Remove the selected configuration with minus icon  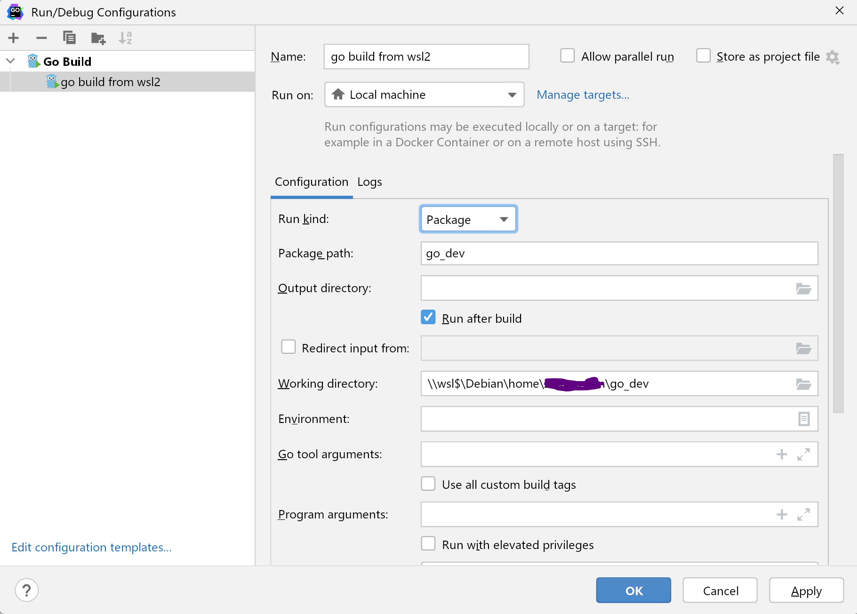coord(41,38)
